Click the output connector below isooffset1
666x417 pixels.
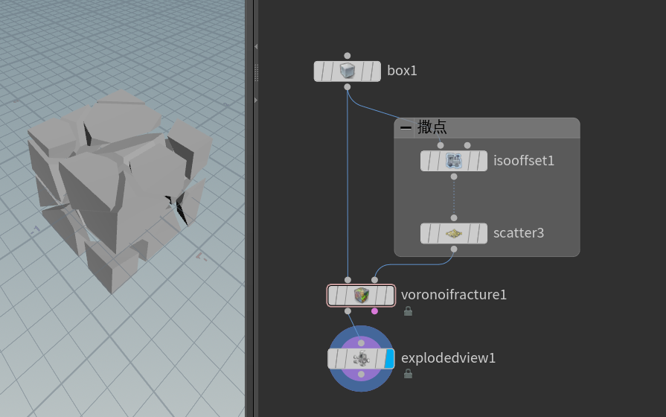(454, 176)
